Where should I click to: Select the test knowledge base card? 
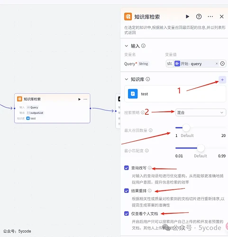pos(175,94)
